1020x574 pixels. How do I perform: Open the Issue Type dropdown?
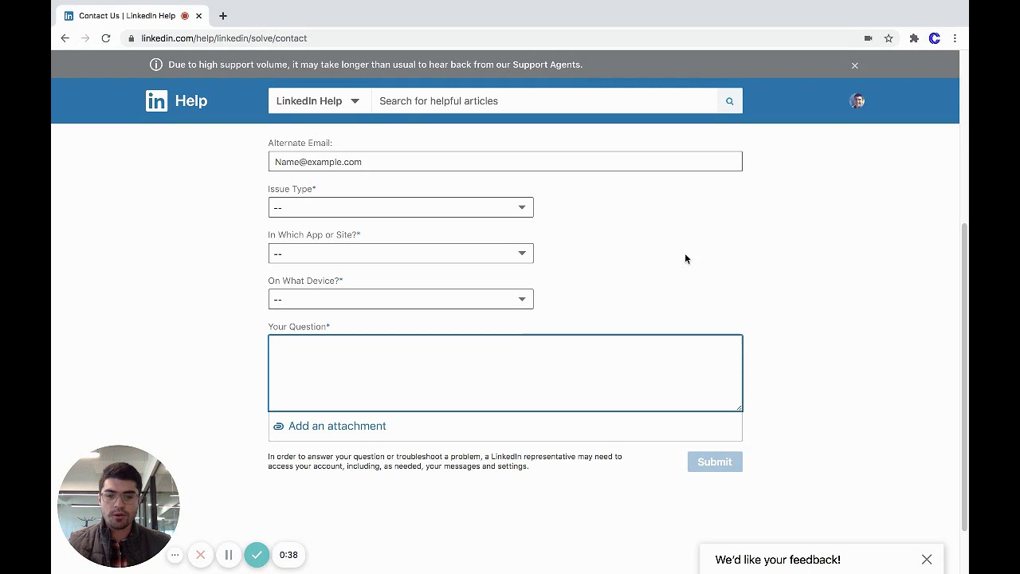pos(401,207)
